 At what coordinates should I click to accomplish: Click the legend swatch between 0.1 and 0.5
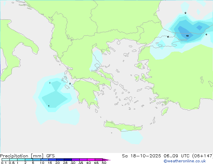pos(6,160)
